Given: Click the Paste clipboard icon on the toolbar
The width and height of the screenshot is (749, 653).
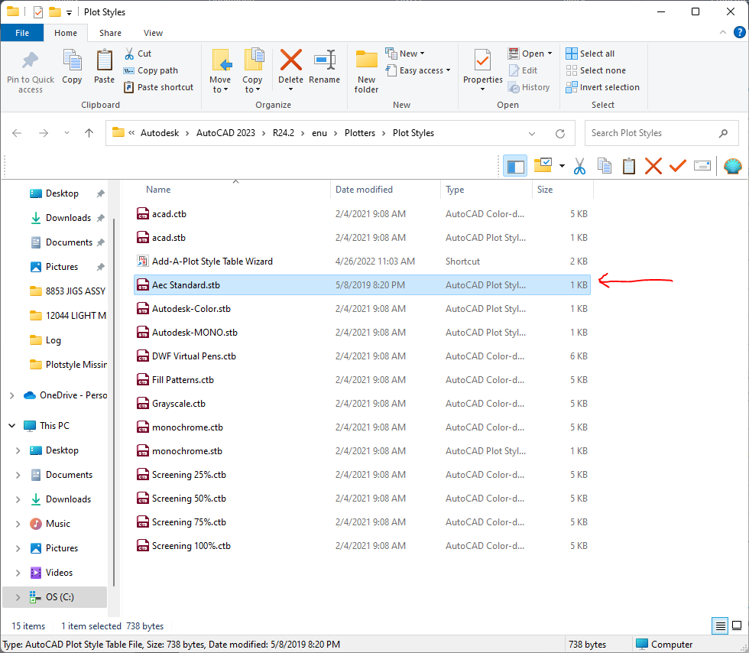Looking at the screenshot, I should [x=629, y=166].
